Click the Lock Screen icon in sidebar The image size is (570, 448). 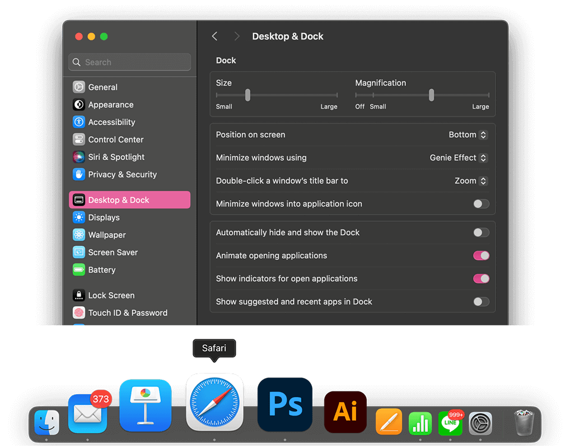tap(78, 295)
